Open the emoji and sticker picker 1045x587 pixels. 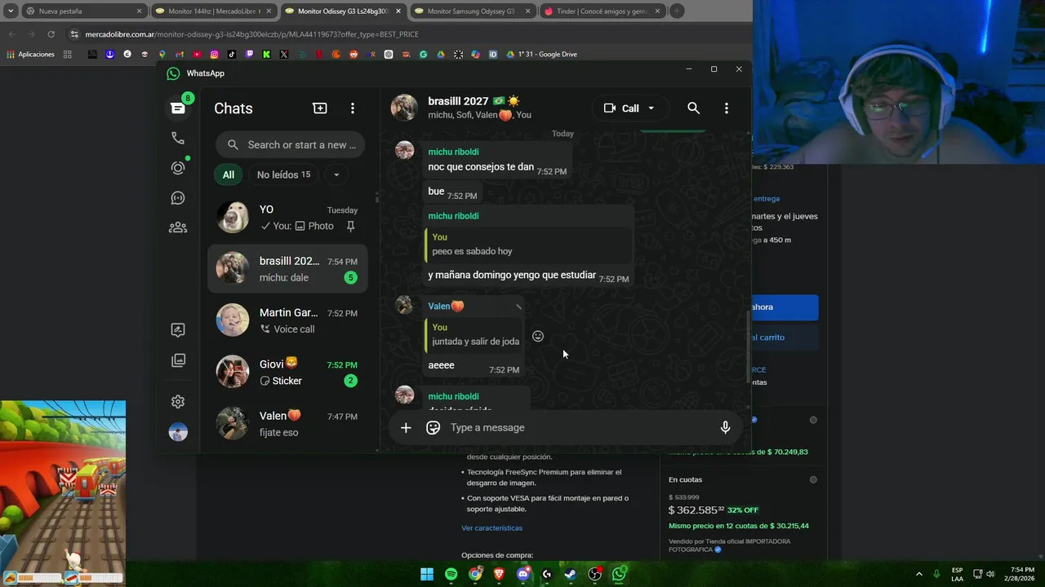click(x=434, y=427)
